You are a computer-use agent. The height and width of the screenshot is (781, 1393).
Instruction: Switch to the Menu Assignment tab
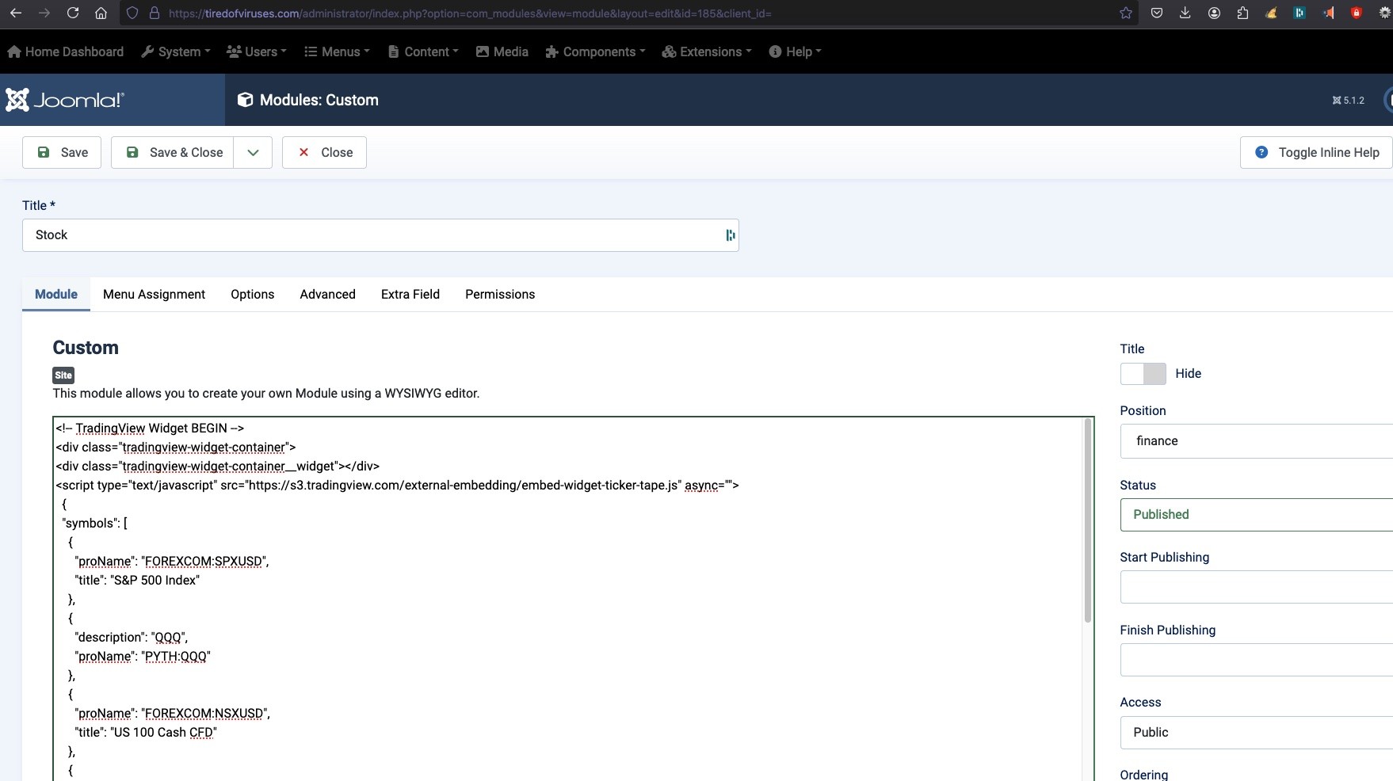coord(154,295)
